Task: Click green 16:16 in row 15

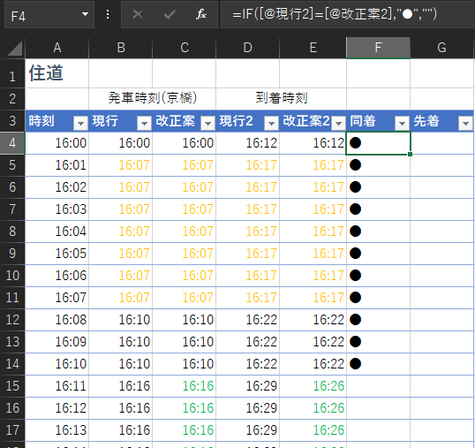Action: [185, 386]
